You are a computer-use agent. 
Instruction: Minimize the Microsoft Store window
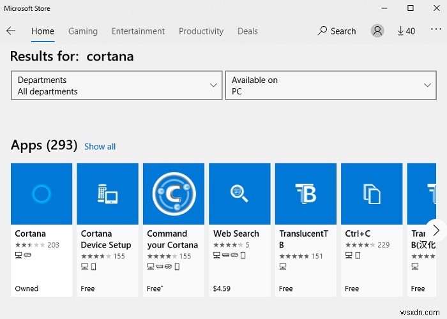click(x=384, y=8)
